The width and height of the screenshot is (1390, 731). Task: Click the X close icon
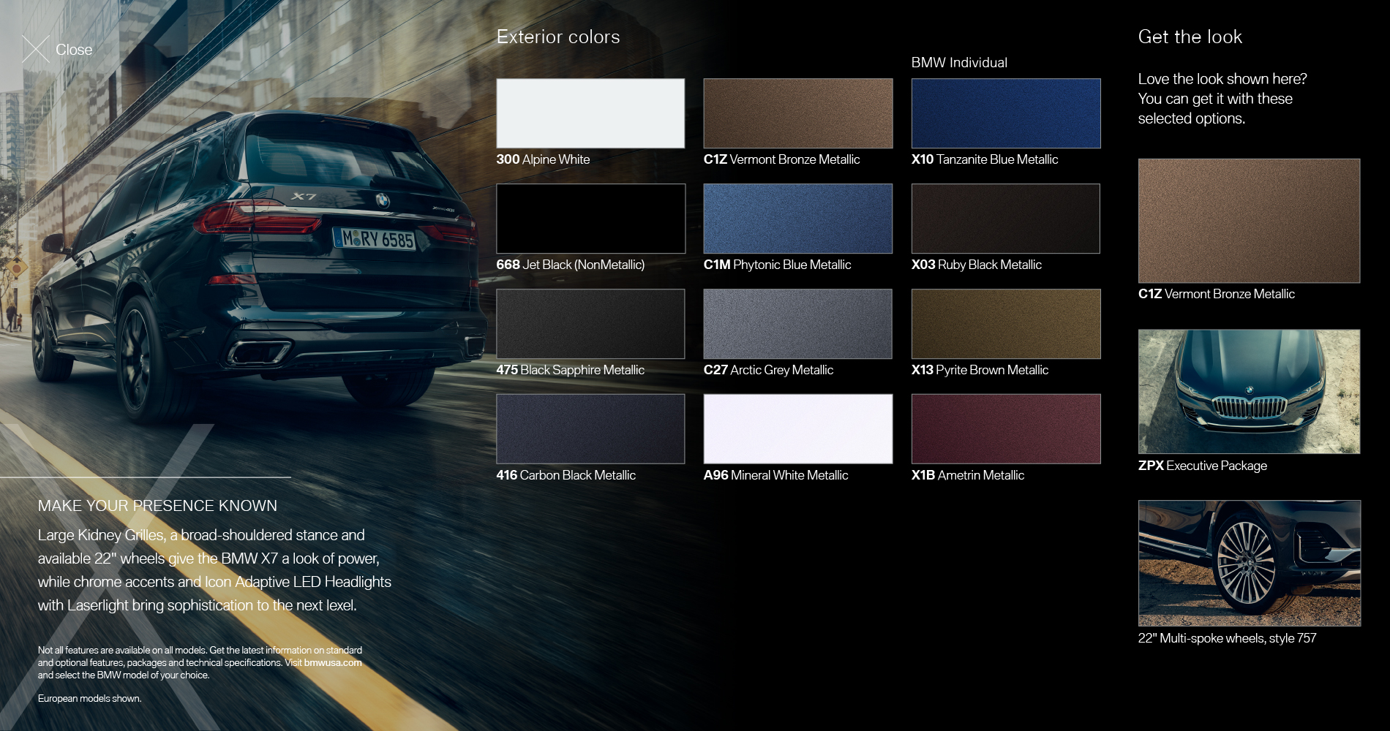(36, 49)
